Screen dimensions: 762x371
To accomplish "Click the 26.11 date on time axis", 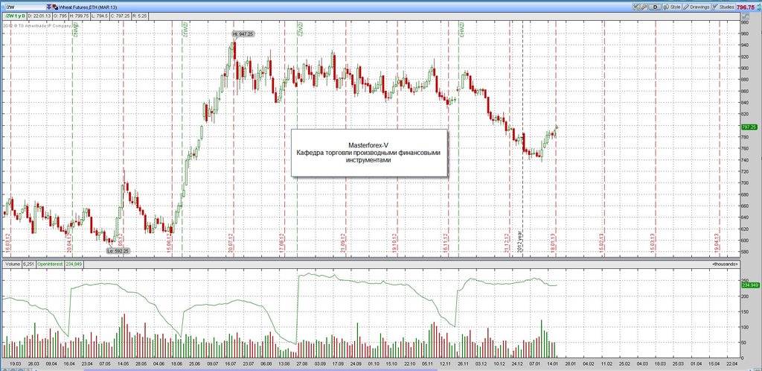I will click(x=463, y=364).
